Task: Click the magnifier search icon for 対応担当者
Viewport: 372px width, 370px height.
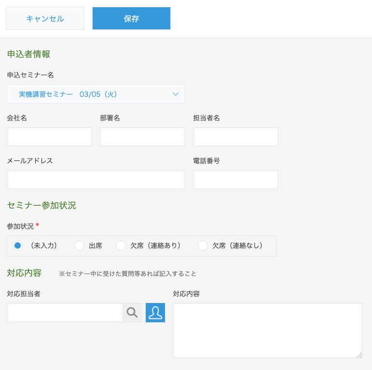Action: [132, 313]
